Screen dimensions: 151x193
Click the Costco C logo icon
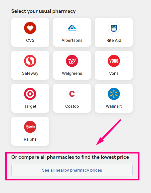(72, 94)
